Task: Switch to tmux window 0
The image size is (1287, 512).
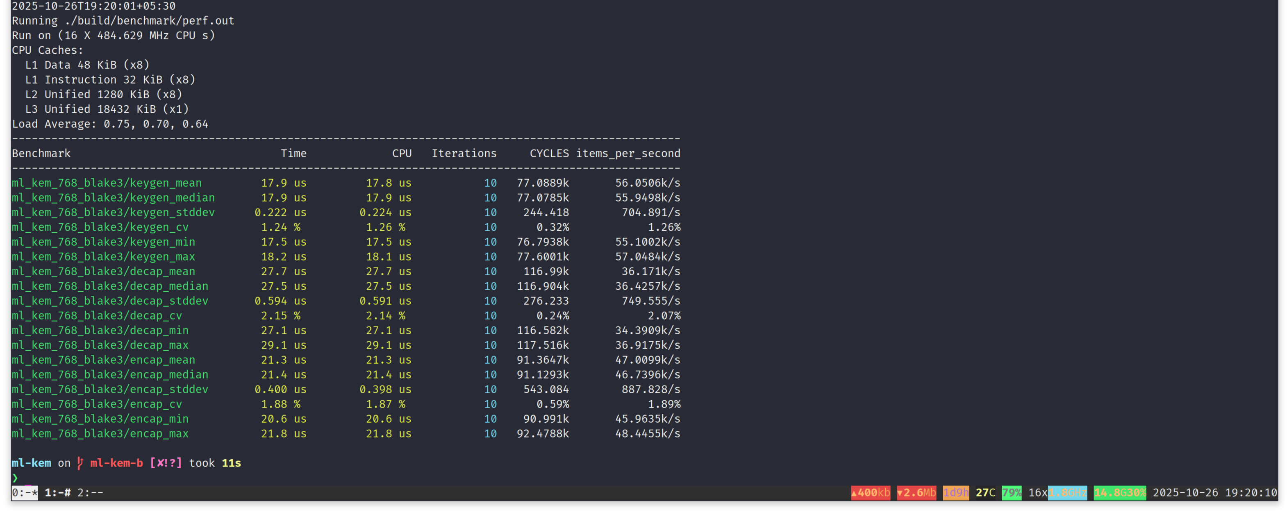Action: click(x=24, y=492)
